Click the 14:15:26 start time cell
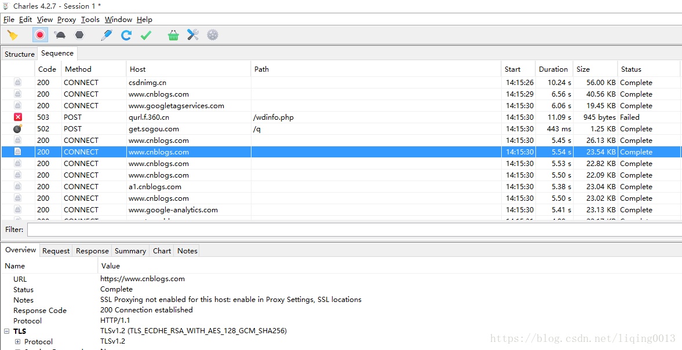This screenshot has width=682, height=350. (520, 83)
